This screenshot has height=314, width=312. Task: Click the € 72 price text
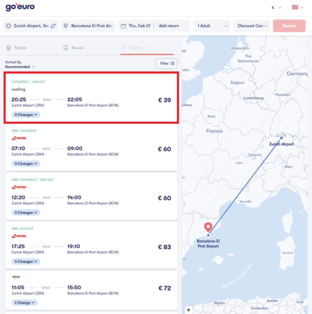165,288
